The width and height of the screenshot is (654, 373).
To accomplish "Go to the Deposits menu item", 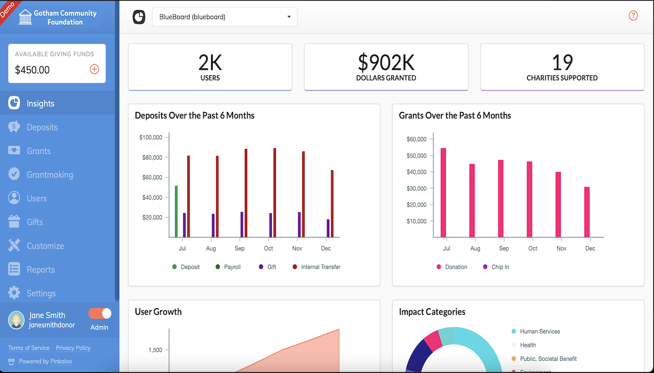I will 57,127.
